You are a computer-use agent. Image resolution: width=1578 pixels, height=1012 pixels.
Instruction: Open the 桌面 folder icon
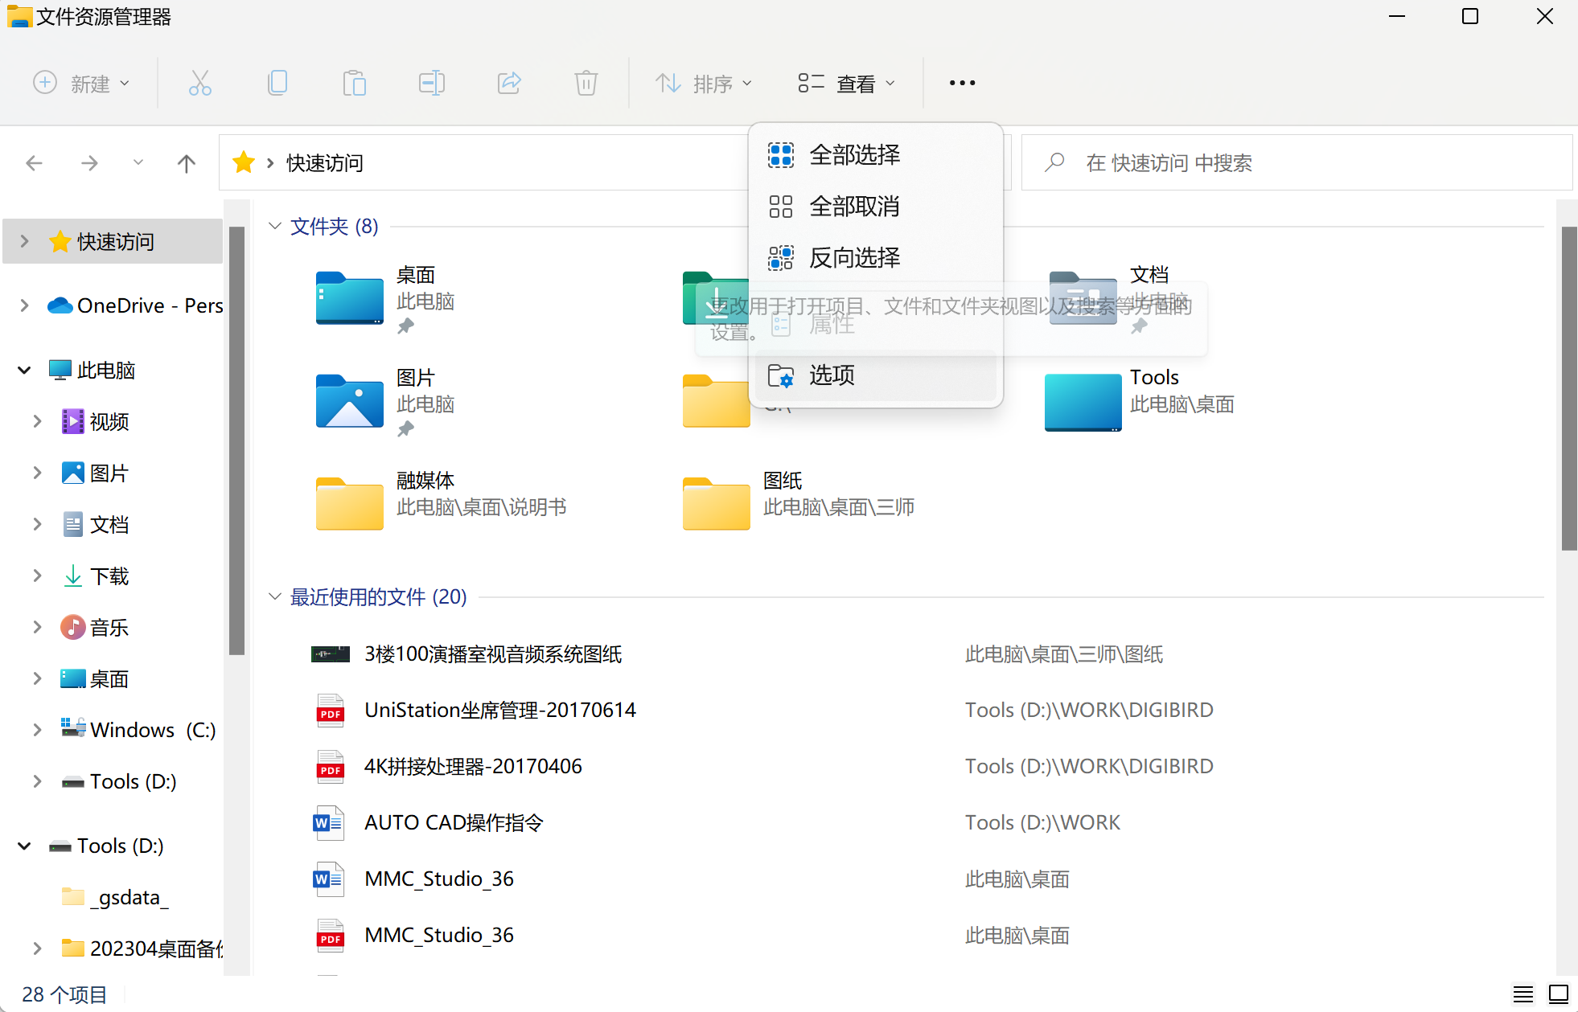(350, 298)
